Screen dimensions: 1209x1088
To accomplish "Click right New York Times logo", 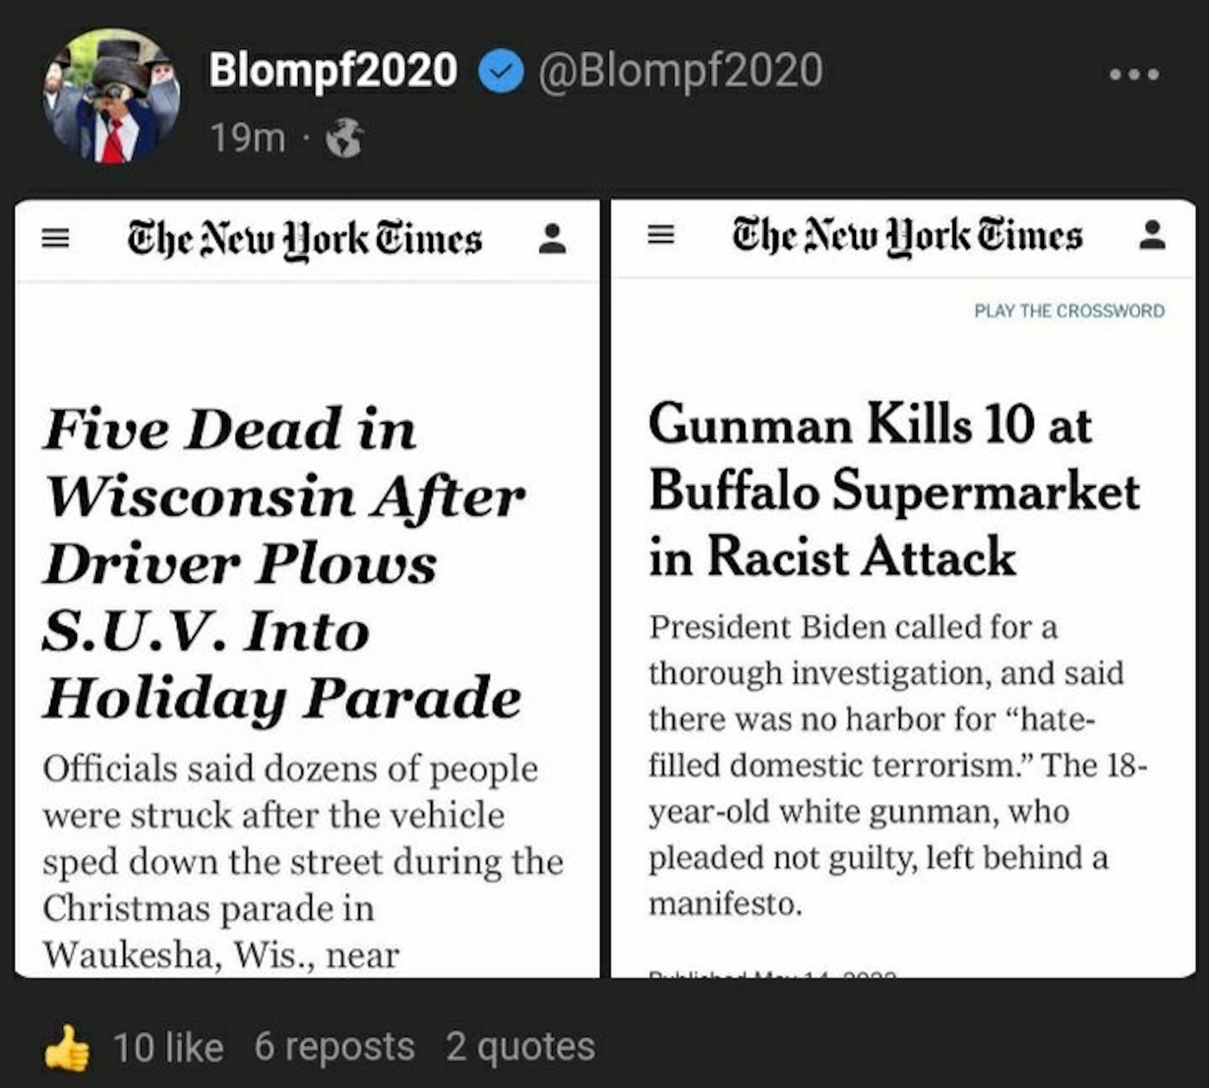I will pos(907,236).
